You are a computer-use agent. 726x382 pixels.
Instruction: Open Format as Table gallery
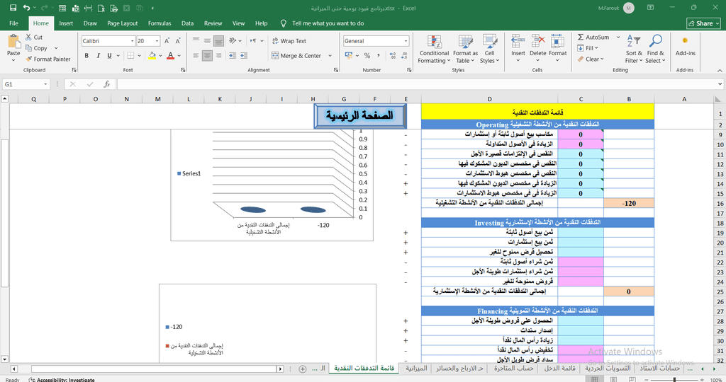(465, 49)
